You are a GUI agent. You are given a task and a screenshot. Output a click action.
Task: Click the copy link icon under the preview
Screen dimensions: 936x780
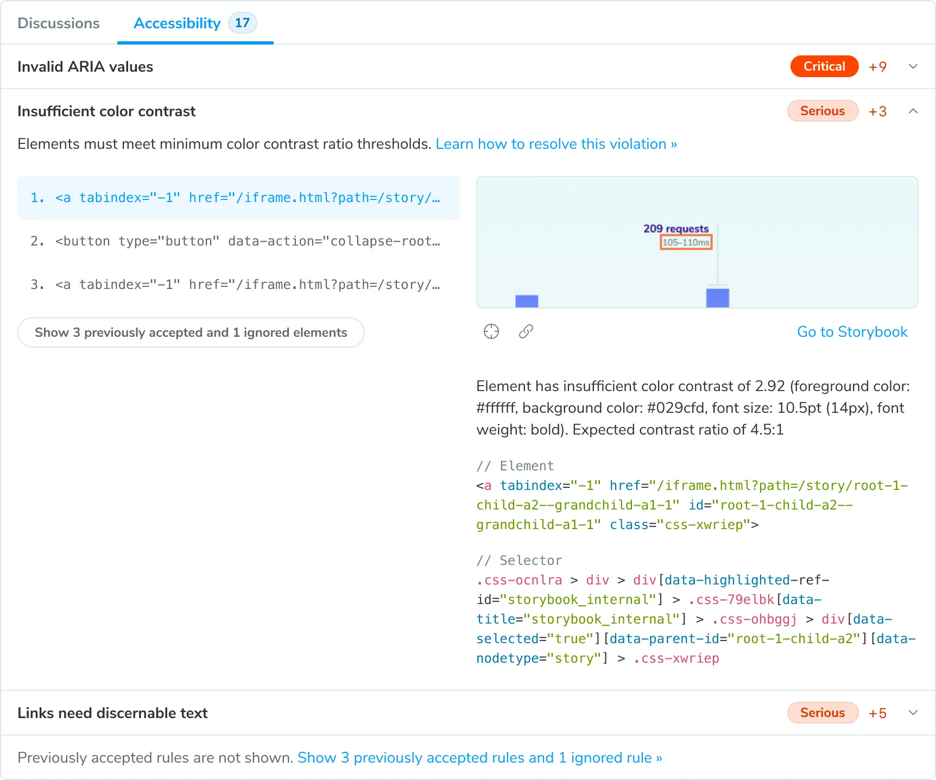[526, 331]
